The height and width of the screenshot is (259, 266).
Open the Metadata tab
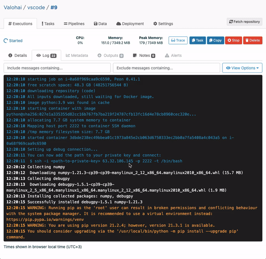pos(77,56)
